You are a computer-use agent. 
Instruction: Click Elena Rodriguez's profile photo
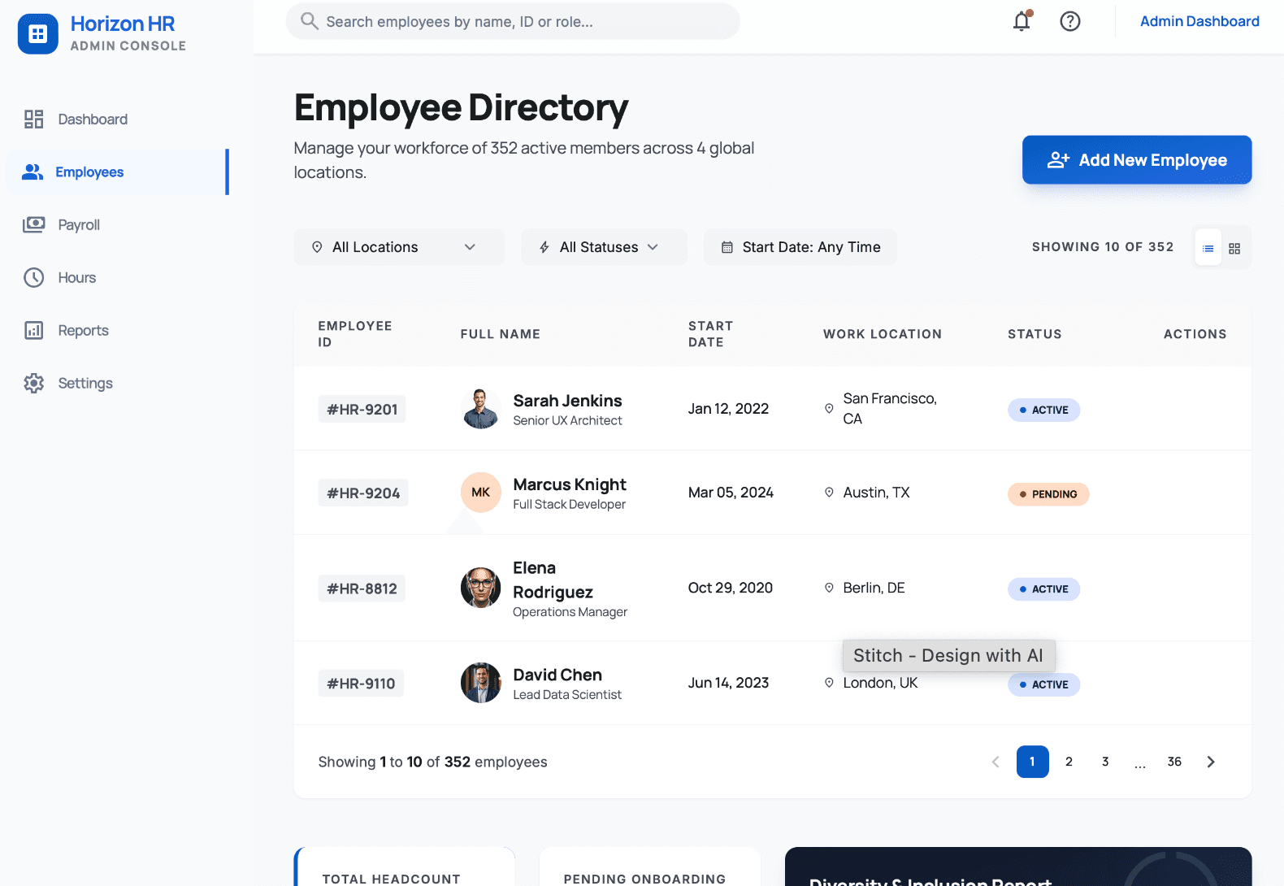(x=480, y=588)
